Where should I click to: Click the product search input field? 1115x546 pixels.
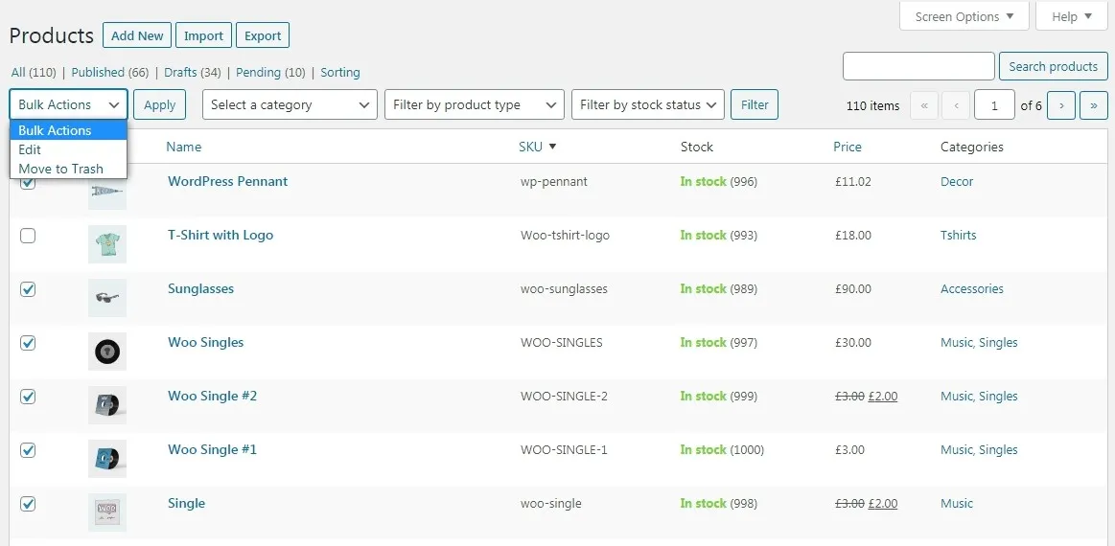pos(918,67)
